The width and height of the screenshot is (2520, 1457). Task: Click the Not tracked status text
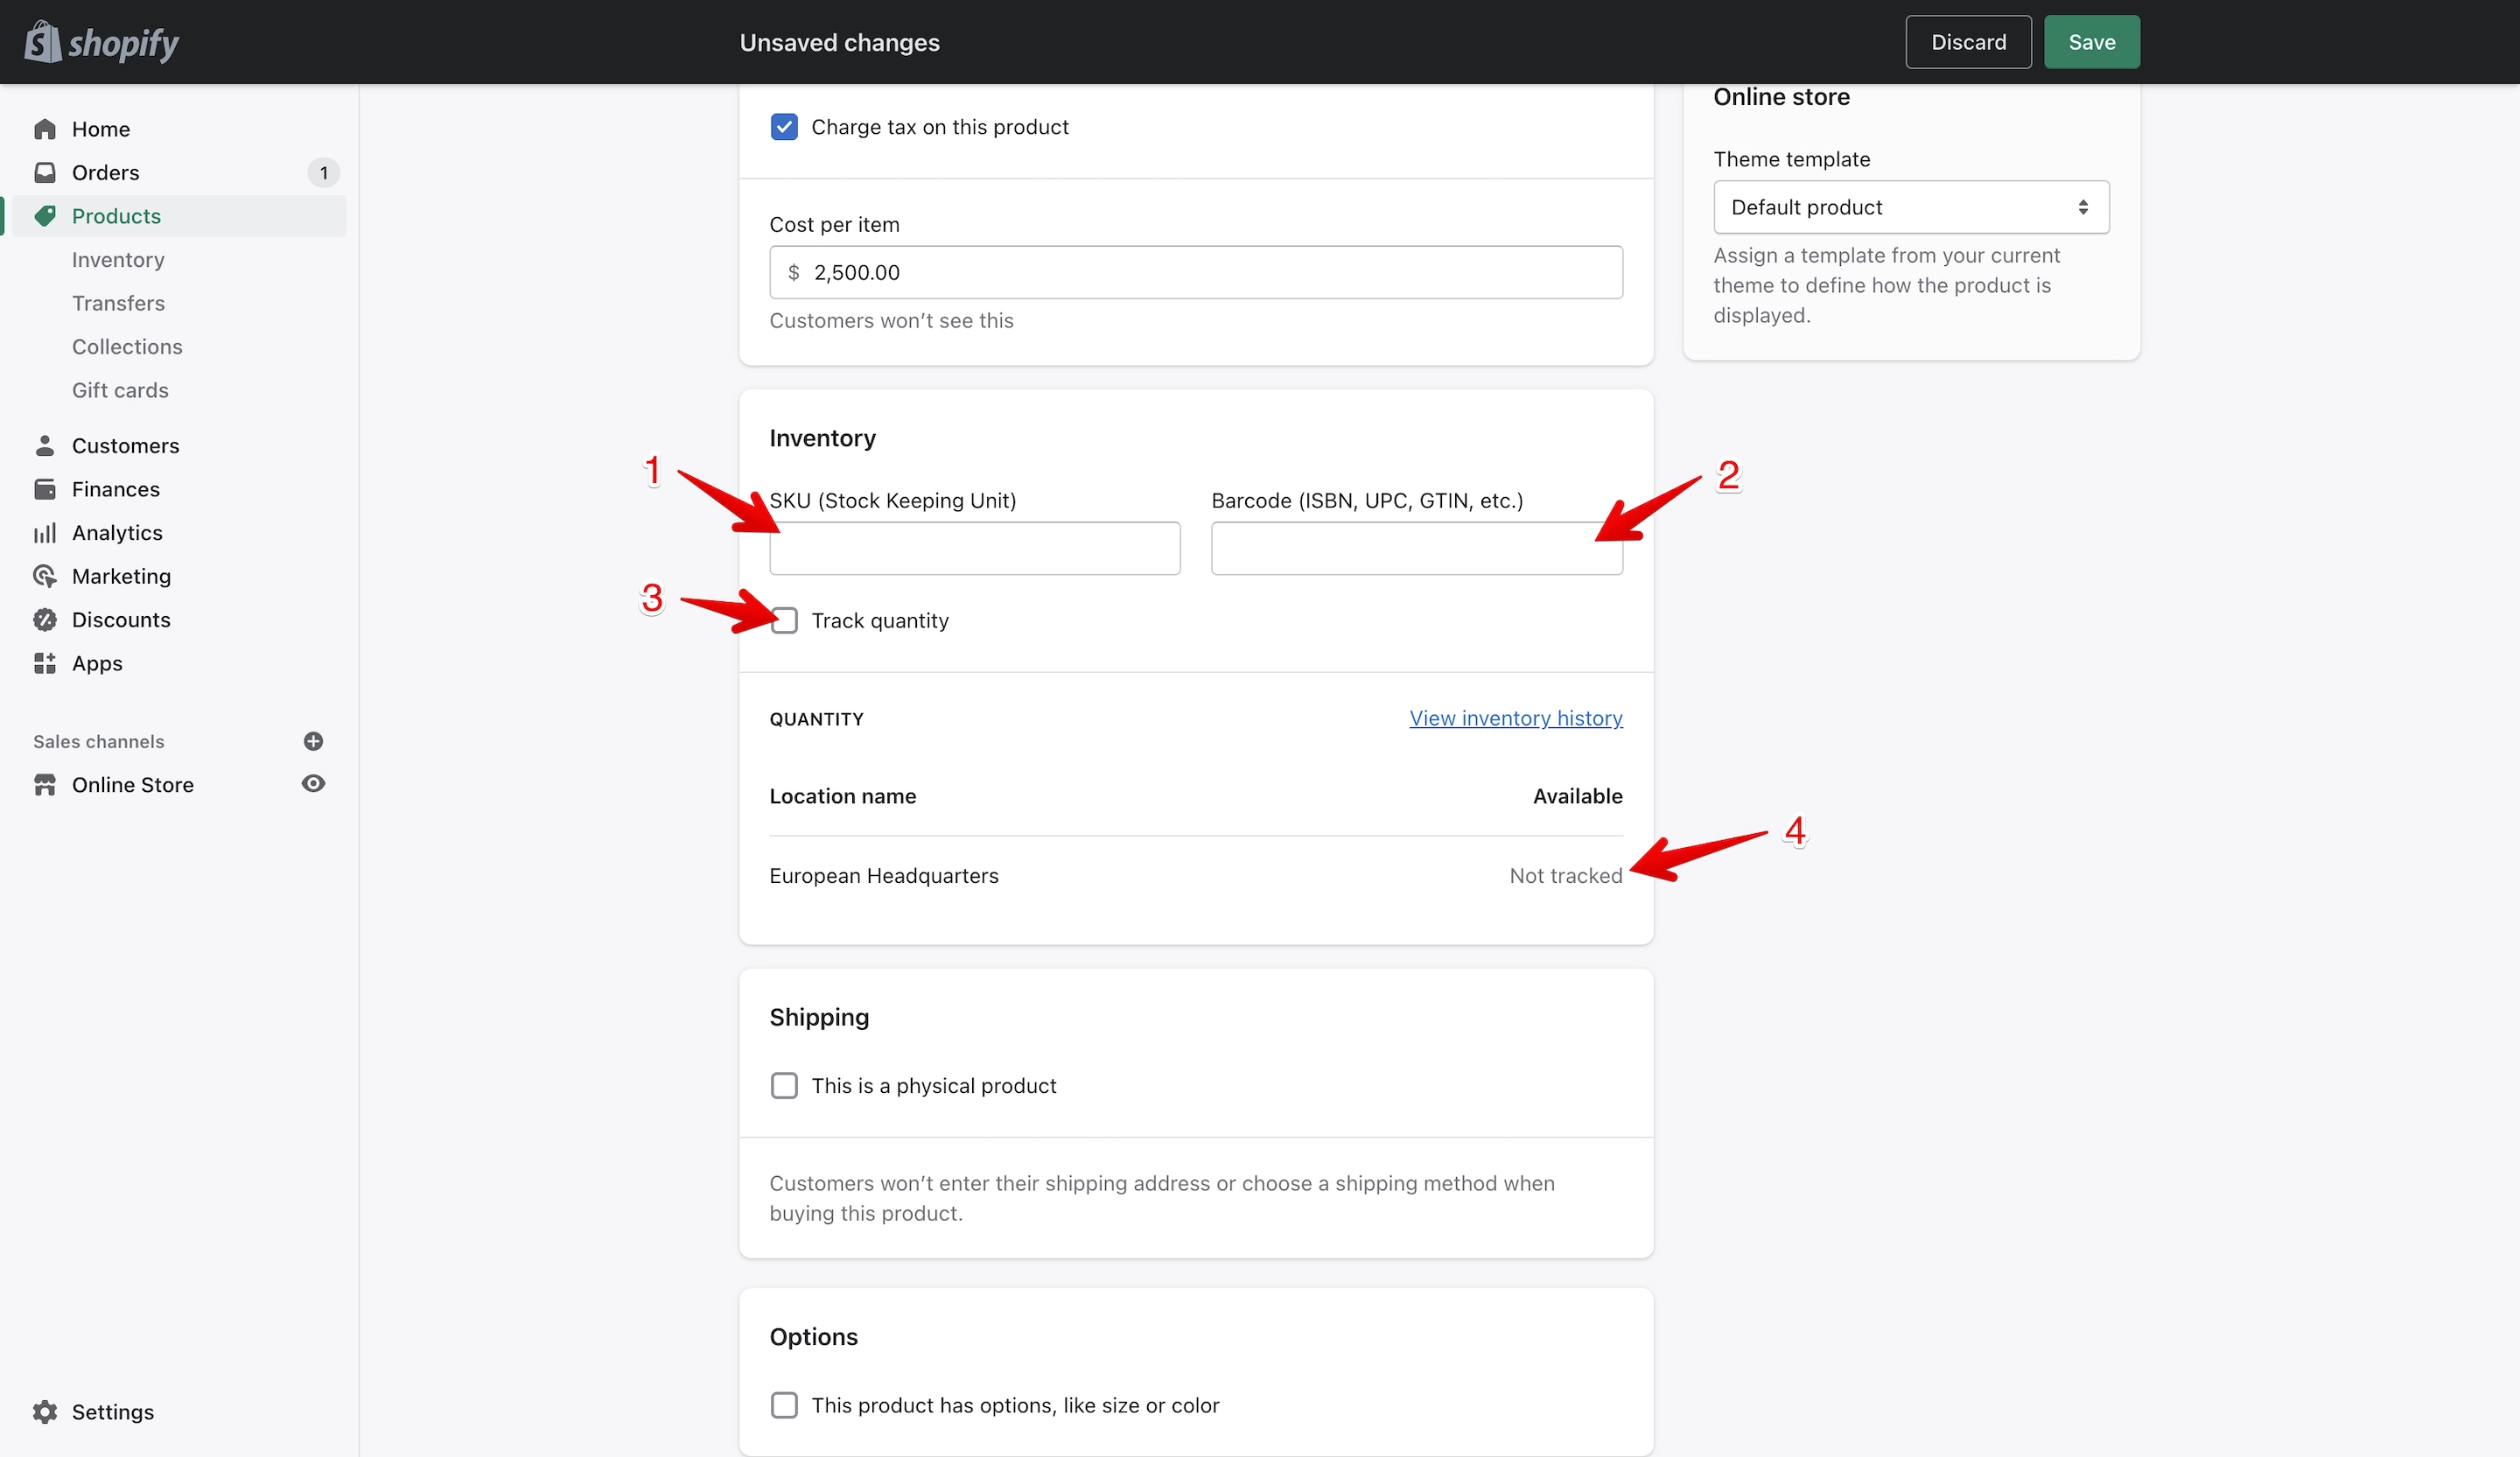pos(1565,875)
